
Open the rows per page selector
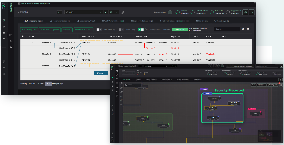point(48,84)
